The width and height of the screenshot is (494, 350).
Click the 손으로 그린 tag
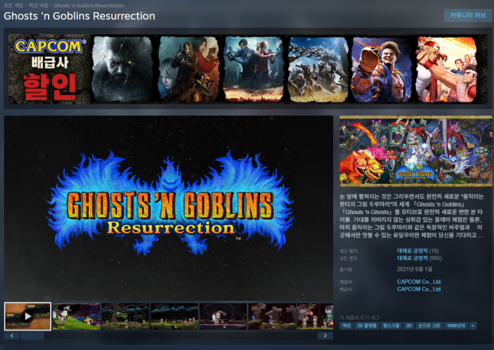tap(429, 326)
